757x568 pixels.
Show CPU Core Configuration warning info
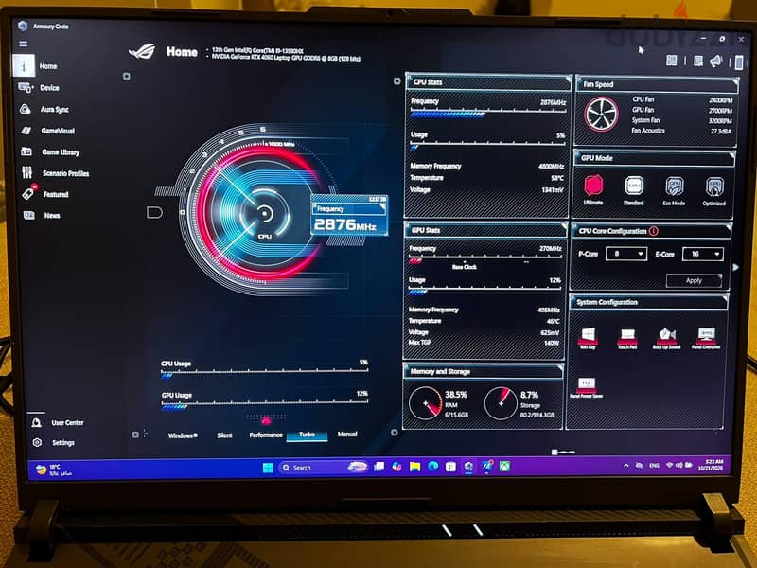pyautogui.click(x=654, y=231)
